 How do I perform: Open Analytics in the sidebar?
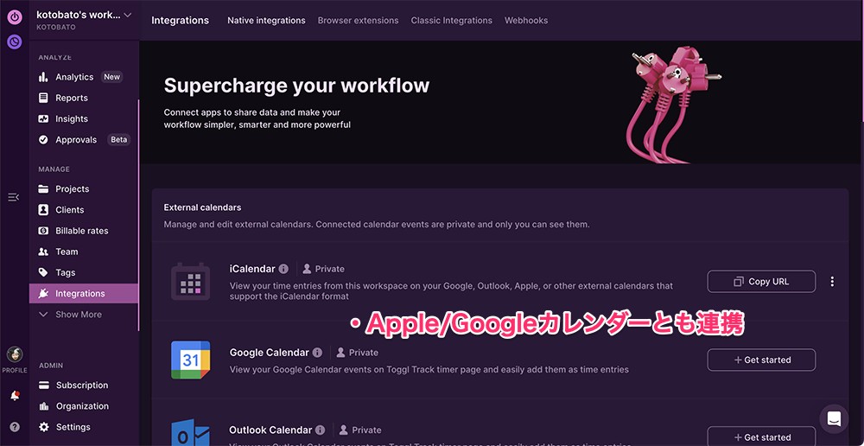74,77
